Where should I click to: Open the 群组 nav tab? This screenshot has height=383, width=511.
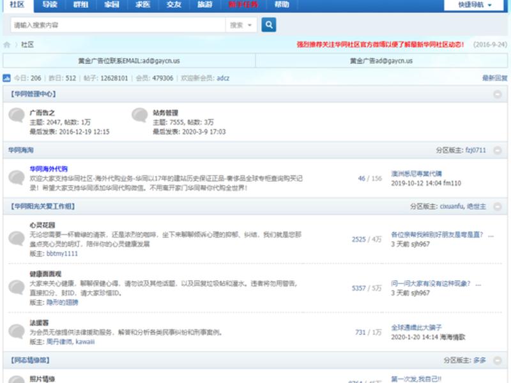point(81,4)
